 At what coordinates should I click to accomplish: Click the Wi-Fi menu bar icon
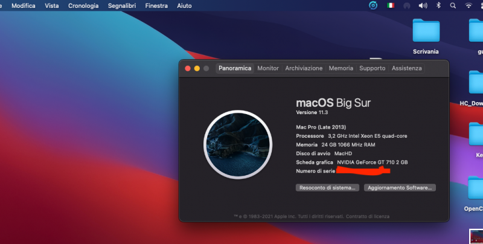(x=469, y=5)
